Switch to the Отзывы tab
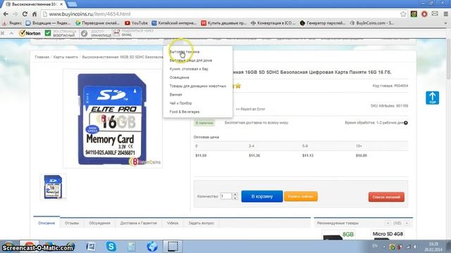 point(72,223)
